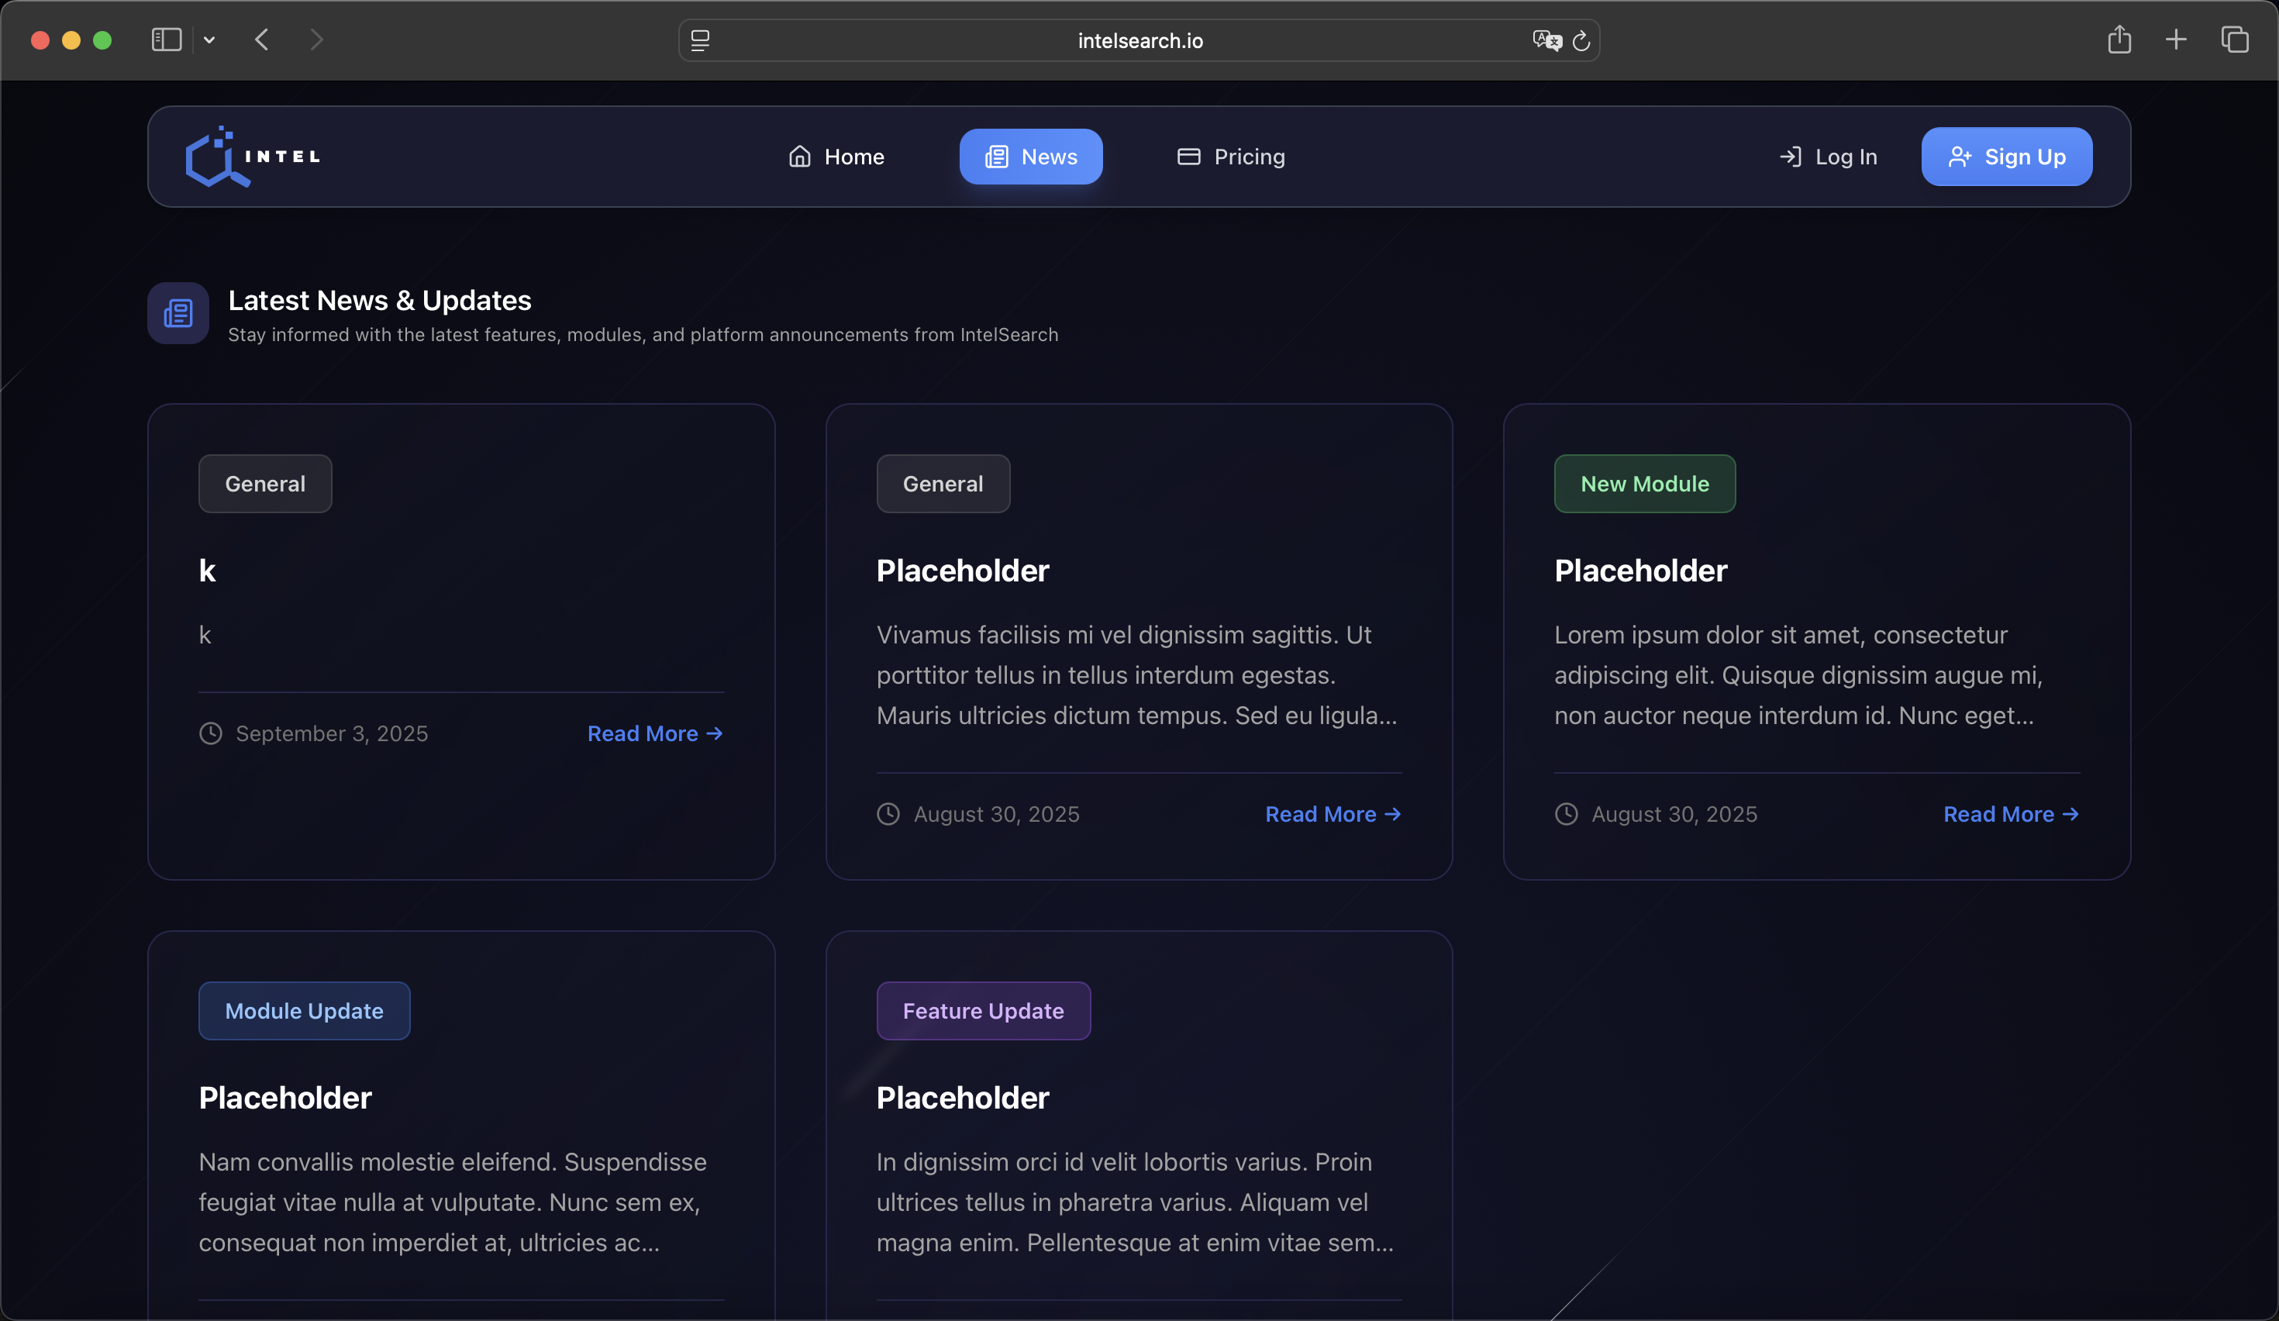Open the article titled 'k'
The width and height of the screenshot is (2279, 1321).
pos(207,571)
